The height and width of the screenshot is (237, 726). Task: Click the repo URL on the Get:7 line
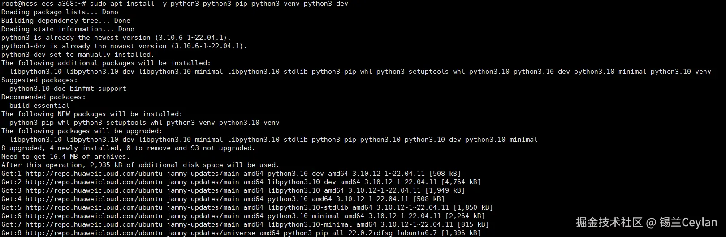pos(94,224)
